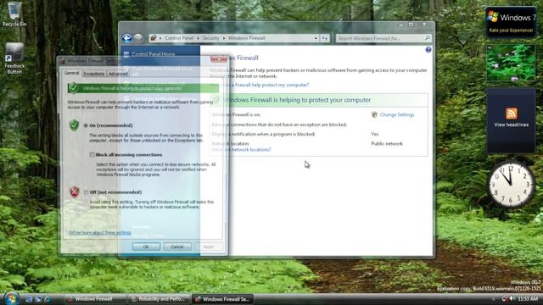Viewport: 543px width, 305px height.
Task: Click the shield icon beside Change Settings
Action: tap(374, 114)
